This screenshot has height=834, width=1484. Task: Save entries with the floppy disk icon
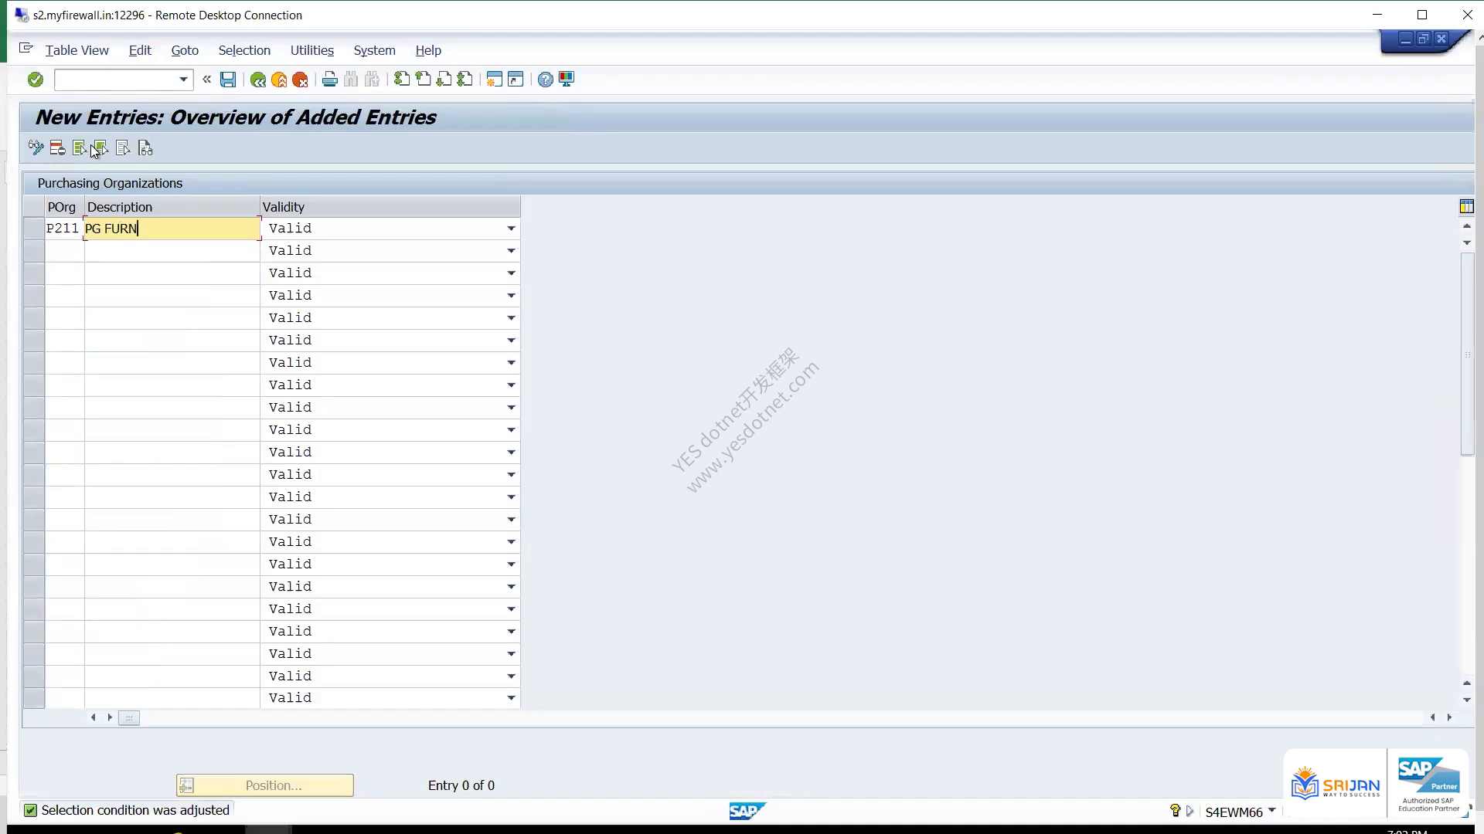tap(228, 80)
